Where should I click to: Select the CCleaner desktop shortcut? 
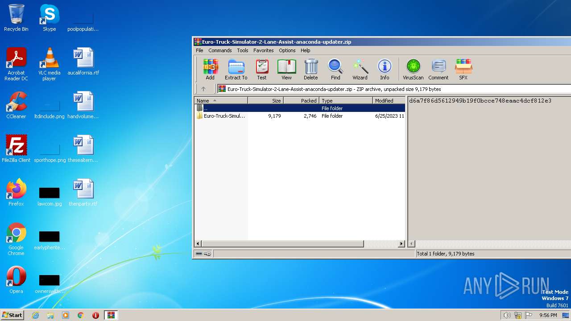(x=16, y=105)
